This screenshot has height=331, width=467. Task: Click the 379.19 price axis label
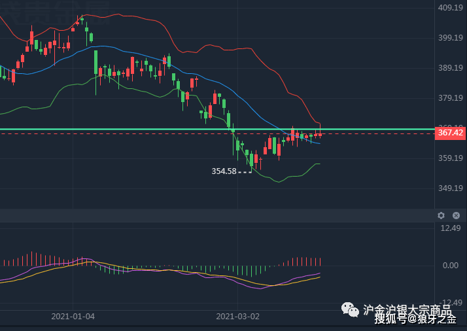450,98
